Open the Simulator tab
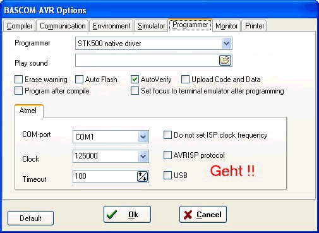This screenshot has width=319, height=233. pos(151,26)
